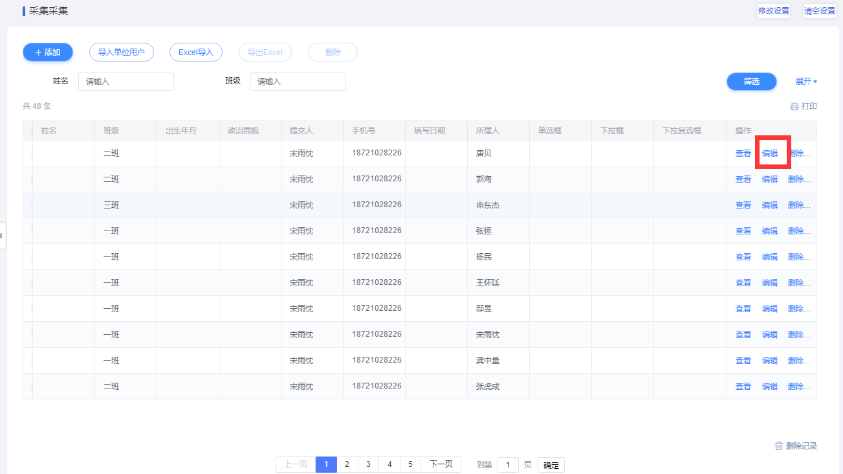Click 确定 to confirm page jump
The width and height of the screenshot is (843, 474).
point(551,465)
